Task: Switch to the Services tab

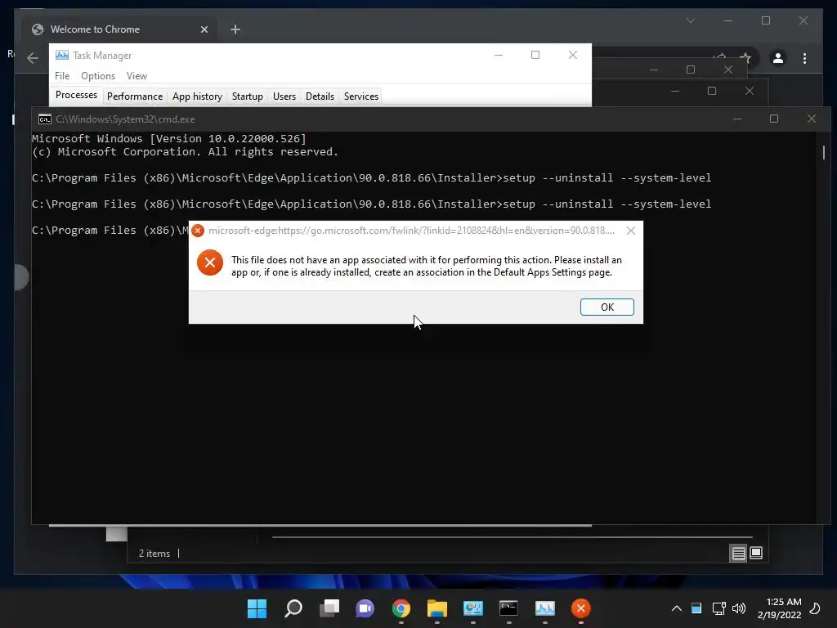Action: [360, 96]
